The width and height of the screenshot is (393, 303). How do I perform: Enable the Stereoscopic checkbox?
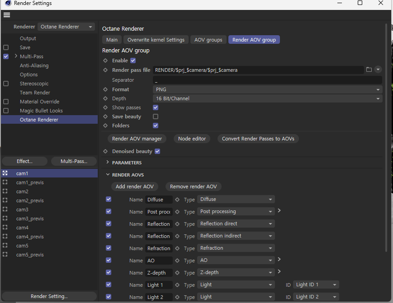(6, 84)
